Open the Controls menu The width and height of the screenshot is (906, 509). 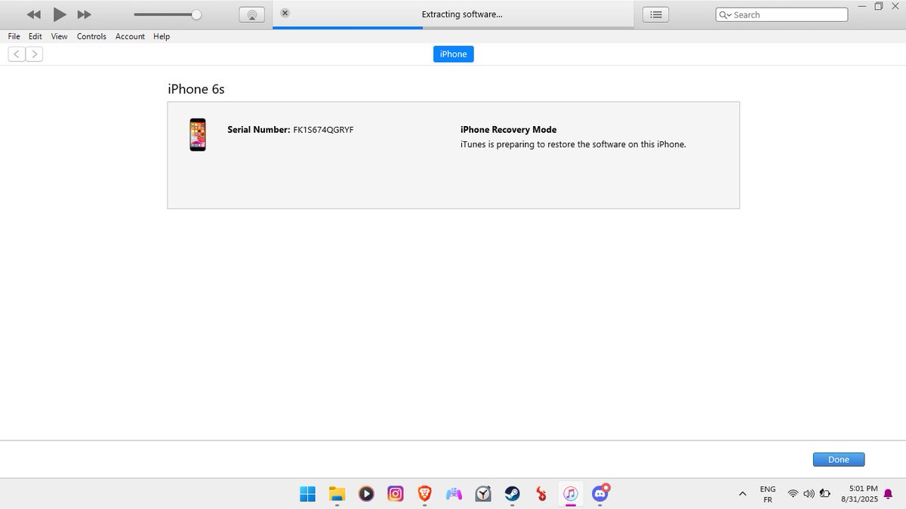[91, 36]
